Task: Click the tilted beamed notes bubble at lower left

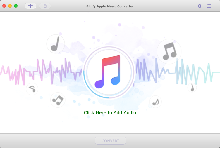Action: point(58,100)
